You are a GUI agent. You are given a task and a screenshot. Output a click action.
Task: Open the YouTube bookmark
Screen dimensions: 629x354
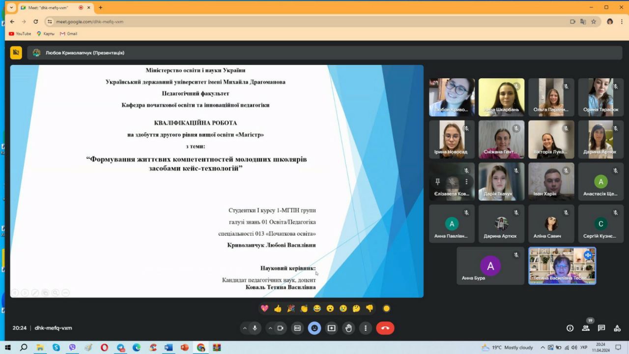(x=20, y=34)
